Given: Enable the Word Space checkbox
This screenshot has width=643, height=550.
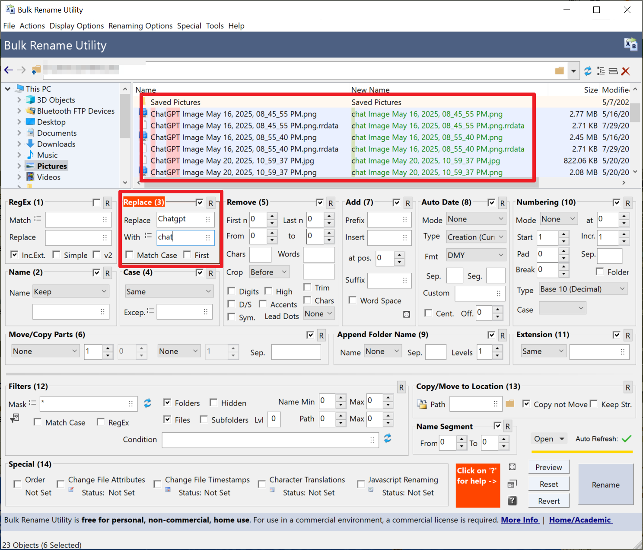Looking at the screenshot, I should point(353,300).
